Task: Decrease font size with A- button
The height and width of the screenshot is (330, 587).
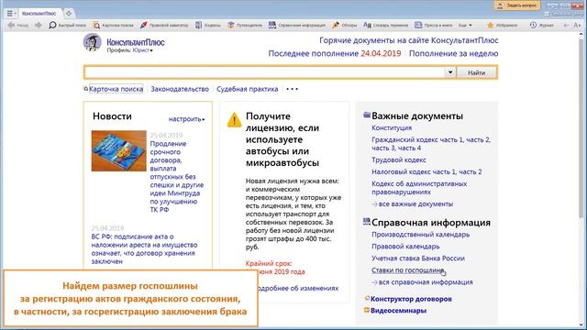Action: pos(567,25)
